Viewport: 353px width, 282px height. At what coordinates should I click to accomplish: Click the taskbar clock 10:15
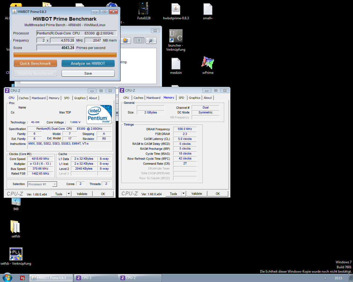(x=338, y=278)
